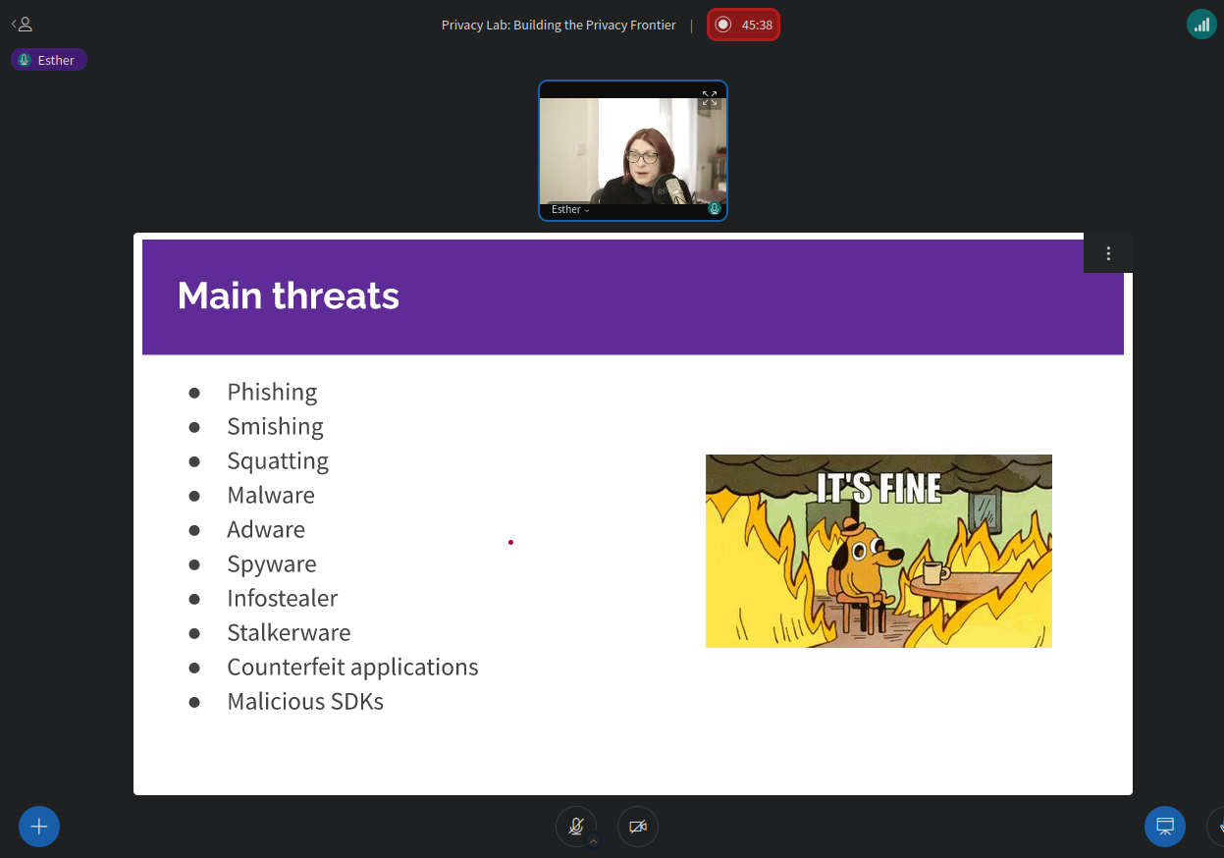Screen dimensions: 1224x858
Task: Open Esther's name dropdown on the webcam
Action: click(x=570, y=210)
